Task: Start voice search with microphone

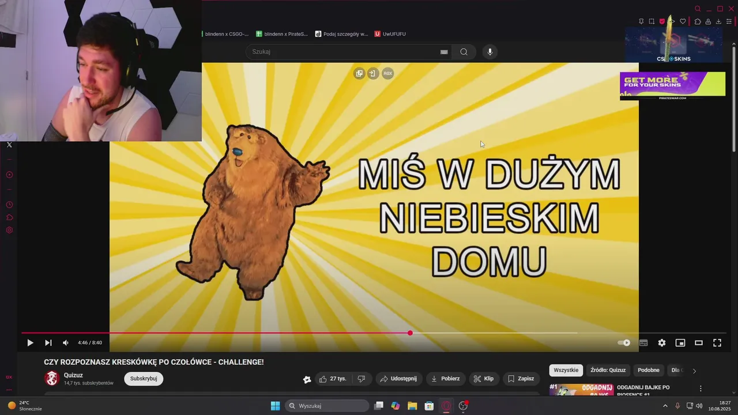Action: (x=490, y=52)
